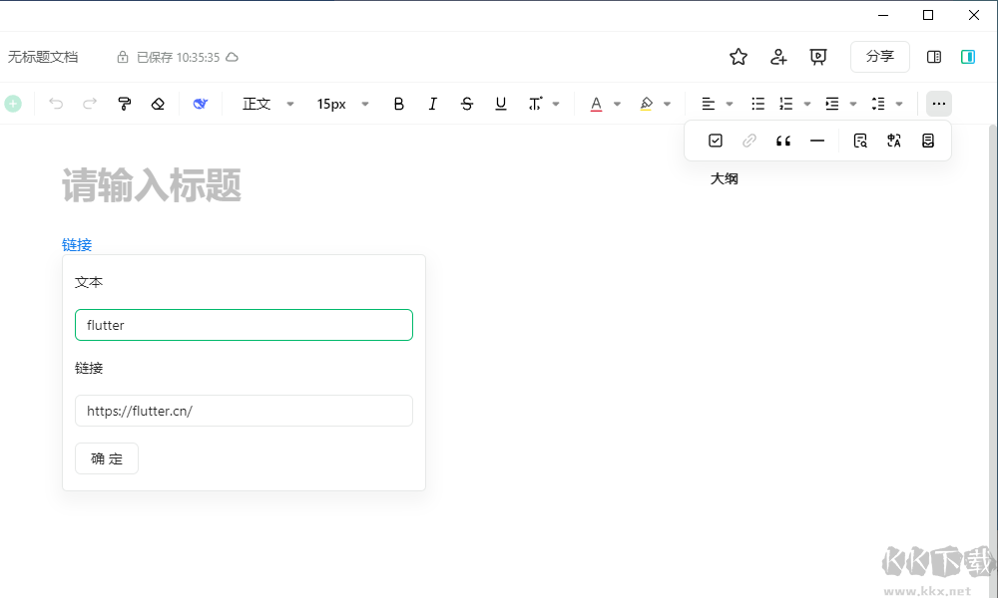Click the link URL input field
The image size is (998, 598).
point(244,411)
